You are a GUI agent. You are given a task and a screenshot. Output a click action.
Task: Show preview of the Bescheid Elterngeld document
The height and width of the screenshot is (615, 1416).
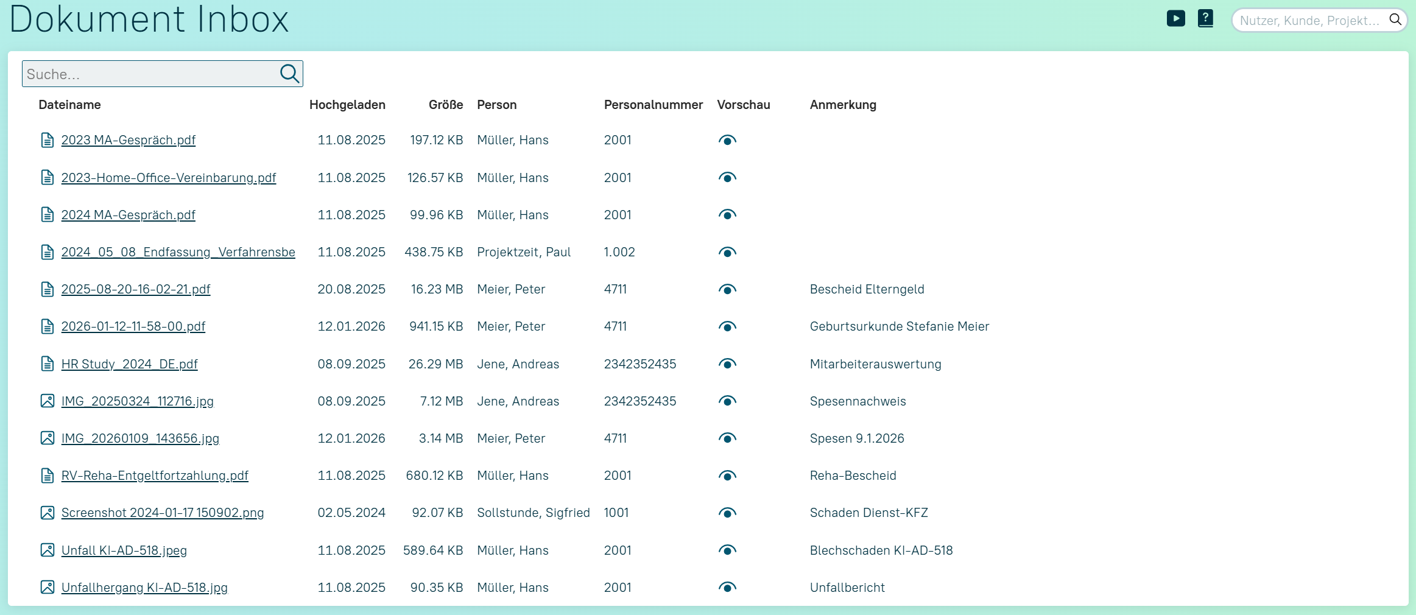(x=727, y=289)
